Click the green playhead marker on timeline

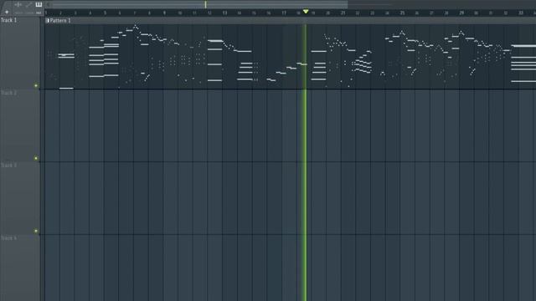tap(306, 12)
